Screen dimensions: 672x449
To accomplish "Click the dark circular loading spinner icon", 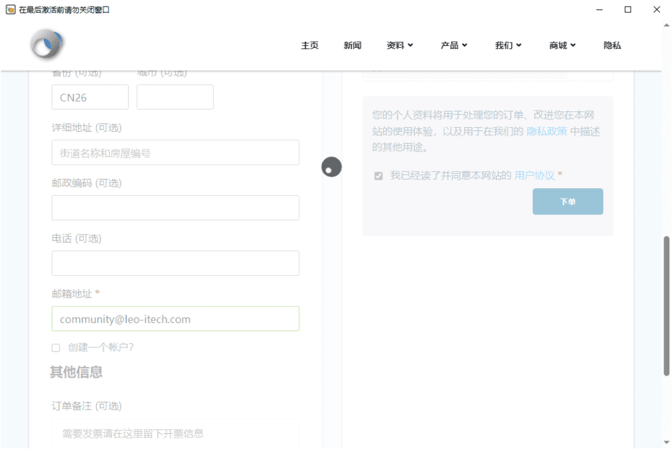I will (331, 167).
